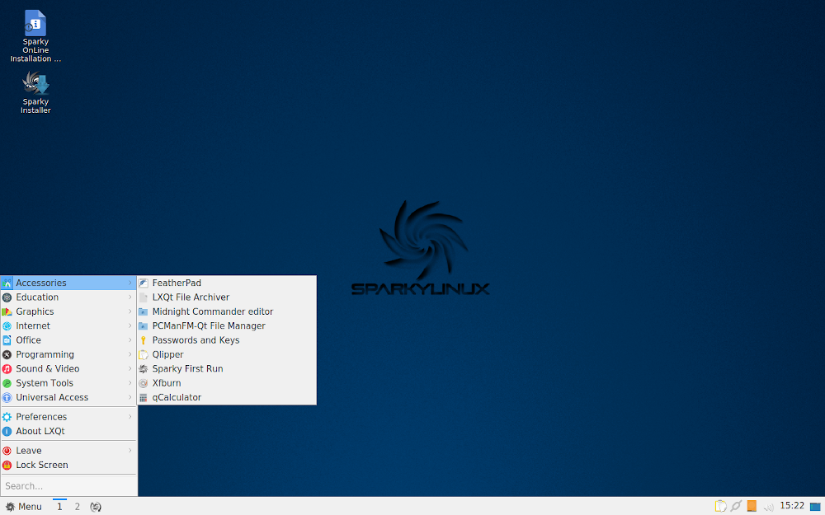Focus the menu Search field
The height and width of the screenshot is (515, 825).
pos(68,486)
